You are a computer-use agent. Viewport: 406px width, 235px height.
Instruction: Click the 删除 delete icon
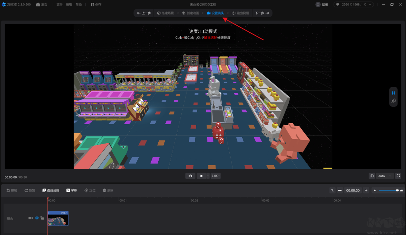point(108,190)
